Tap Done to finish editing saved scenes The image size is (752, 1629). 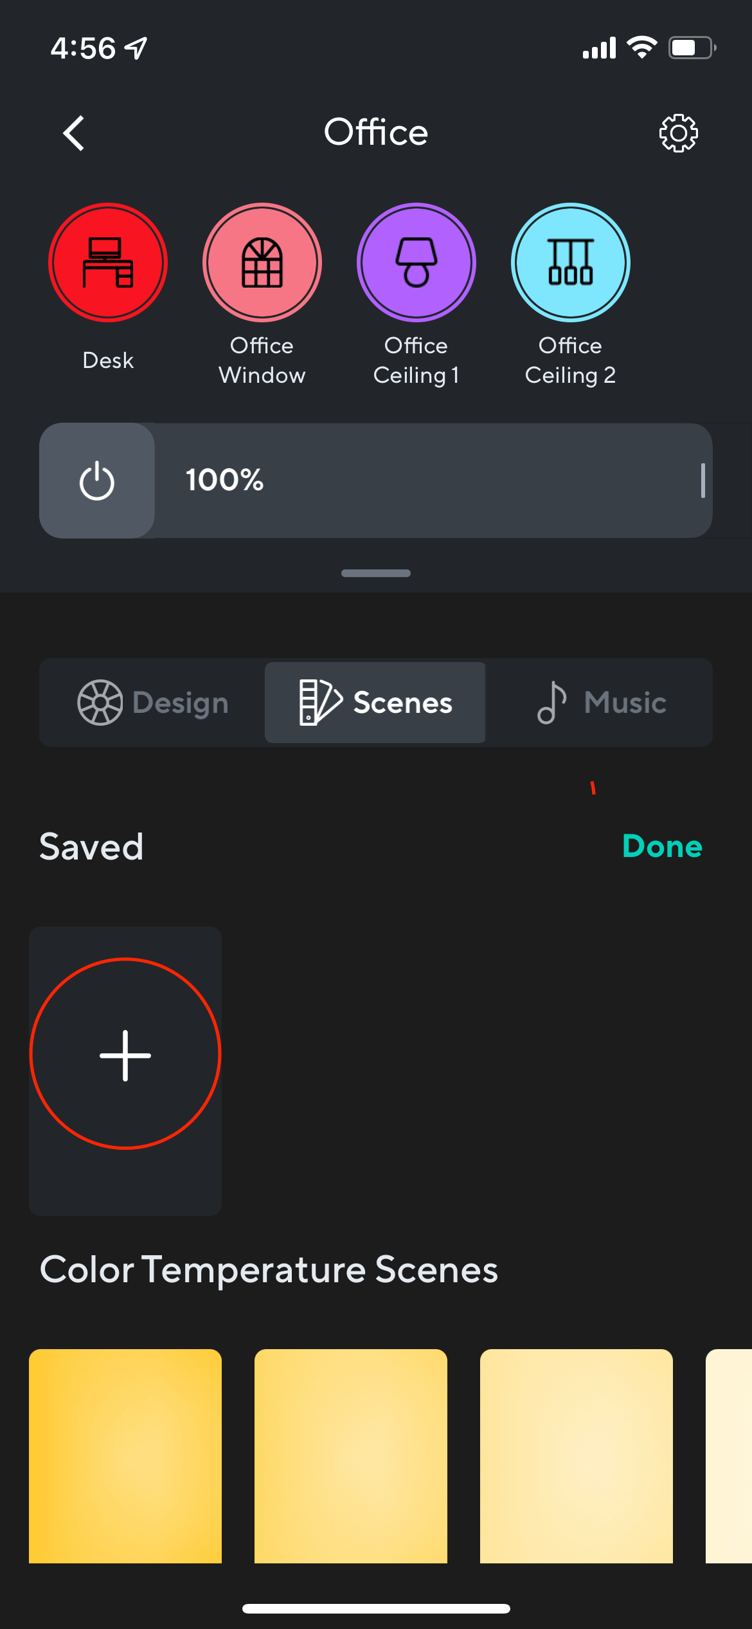pyautogui.click(x=662, y=846)
